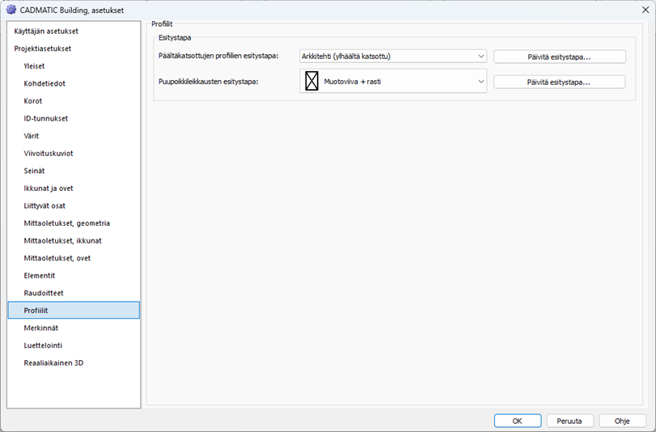Open Ikkunat ja ovet settings

(49, 188)
